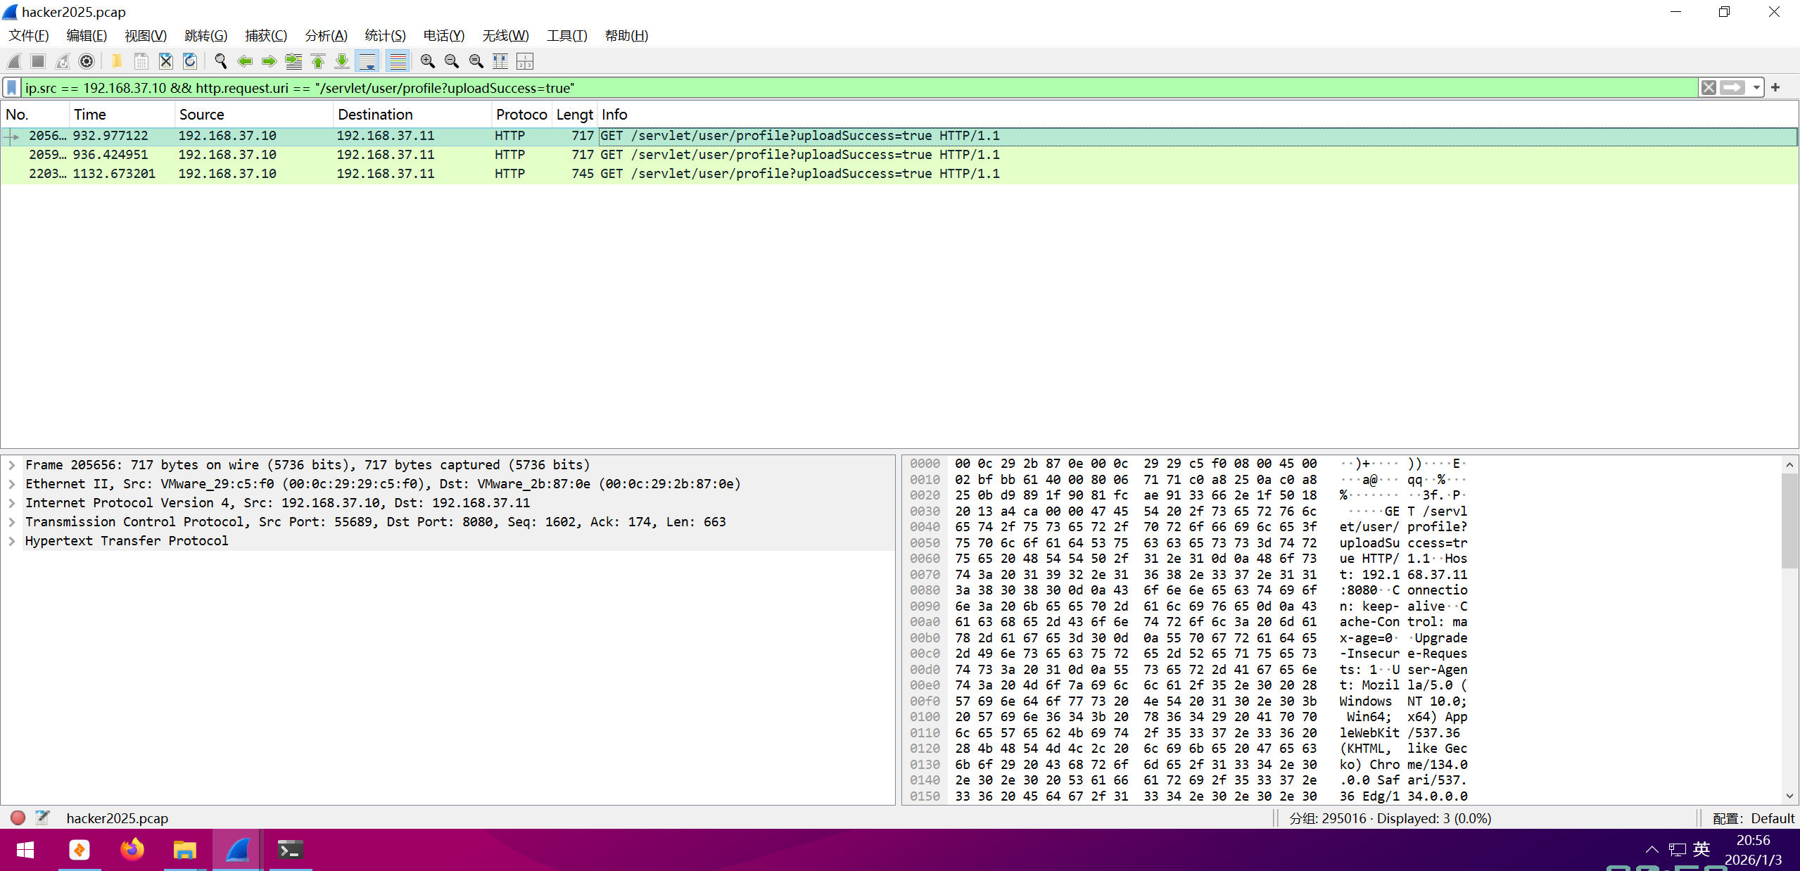Click the zoom in text icon
Viewport: 1800px width, 871px height.
[x=427, y=62]
